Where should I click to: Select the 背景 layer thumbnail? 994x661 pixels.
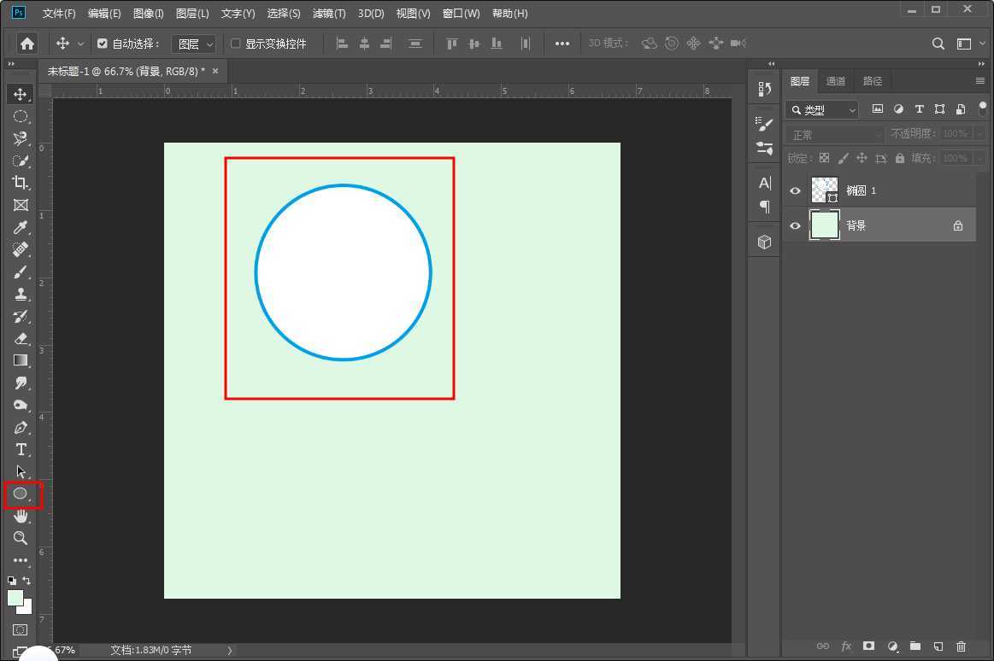pos(825,225)
